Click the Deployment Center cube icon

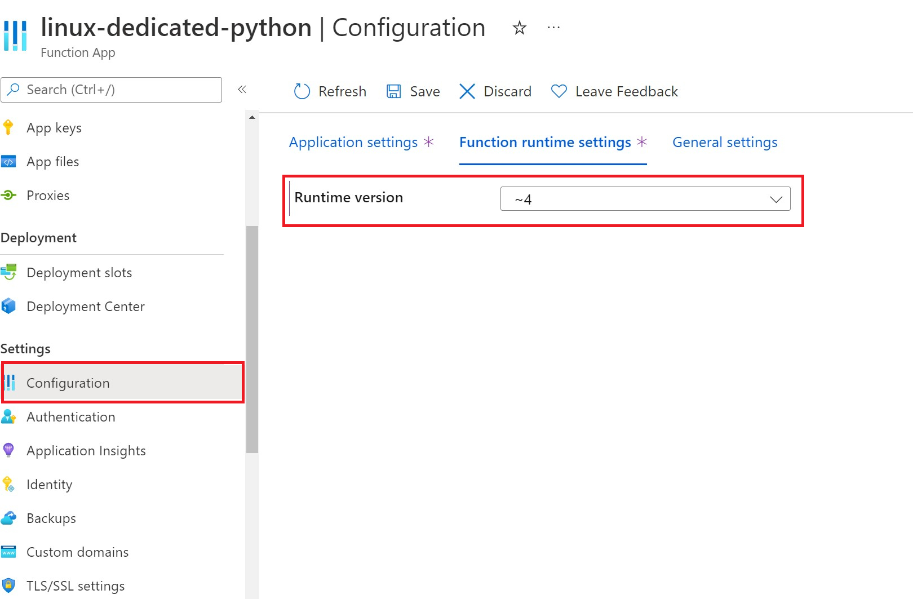[x=8, y=306]
